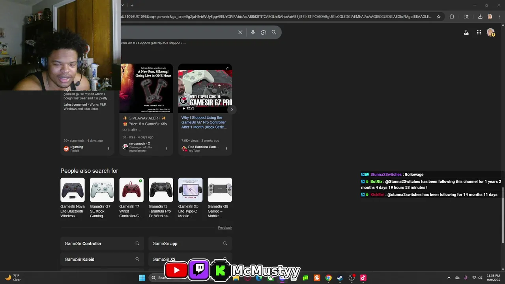Open the Google account avatar menu

[491, 32]
